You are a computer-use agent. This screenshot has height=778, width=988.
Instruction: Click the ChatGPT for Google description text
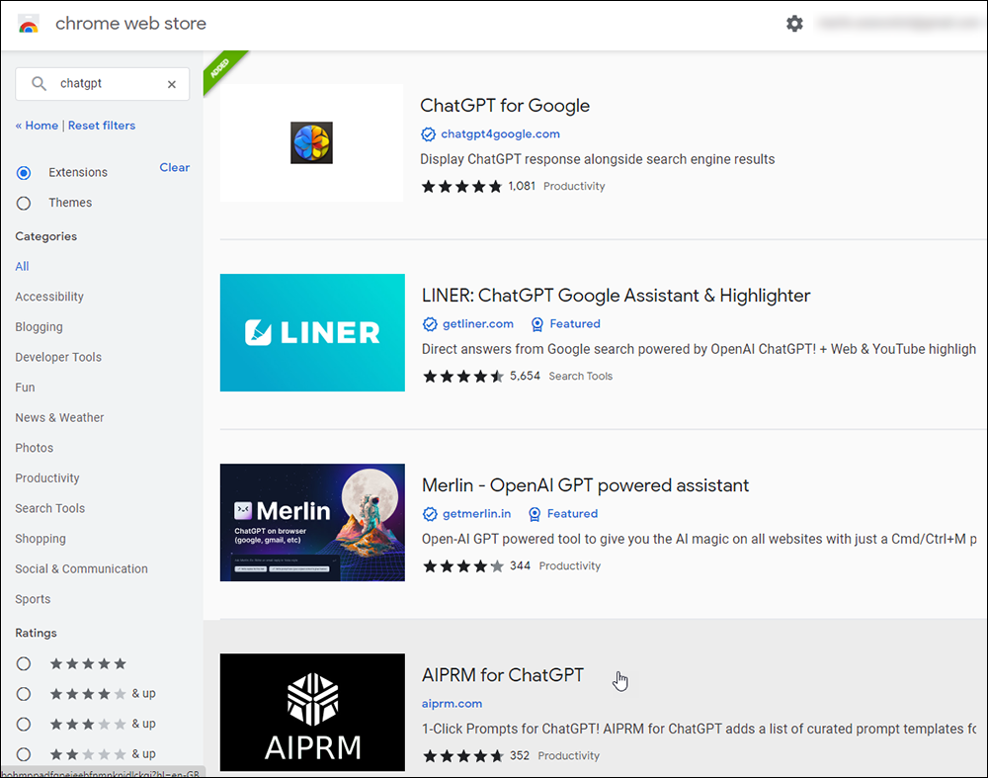click(x=598, y=159)
